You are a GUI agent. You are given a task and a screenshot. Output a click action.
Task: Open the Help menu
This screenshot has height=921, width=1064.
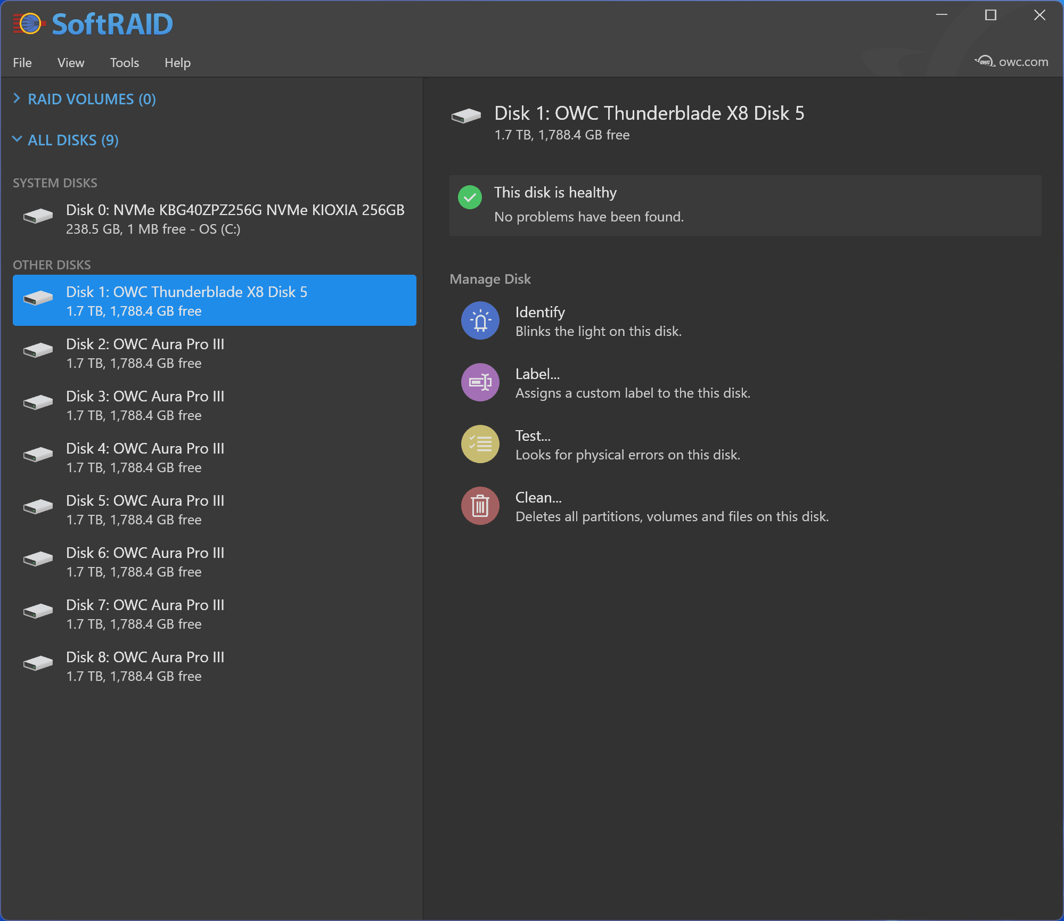tap(177, 63)
